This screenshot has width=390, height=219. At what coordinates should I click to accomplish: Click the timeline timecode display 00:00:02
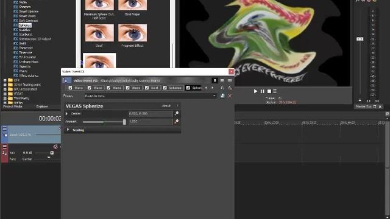(50, 119)
